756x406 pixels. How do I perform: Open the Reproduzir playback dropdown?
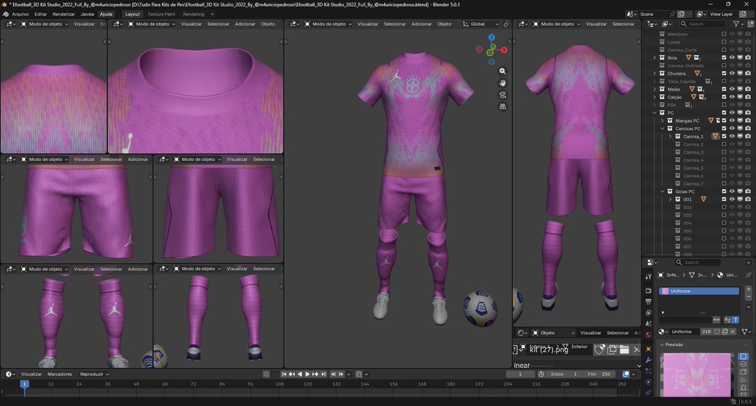click(x=93, y=374)
